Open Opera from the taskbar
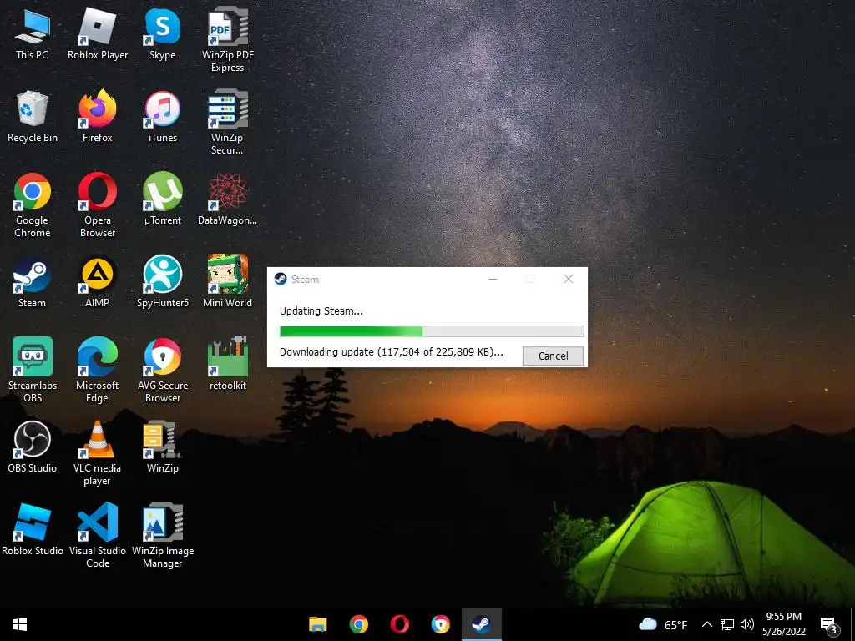The height and width of the screenshot is (641, 855). click(x=400, y=624)
